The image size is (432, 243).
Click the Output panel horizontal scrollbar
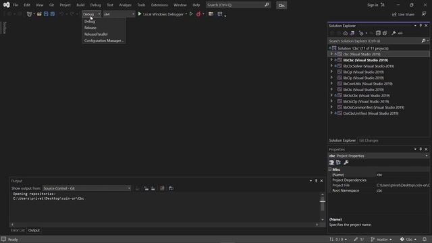coord(165,225)
